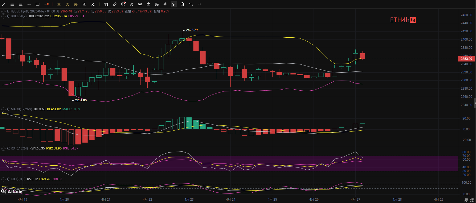
Task: Click the KDJ(9,3,3) indicator label
Action: 18,179
